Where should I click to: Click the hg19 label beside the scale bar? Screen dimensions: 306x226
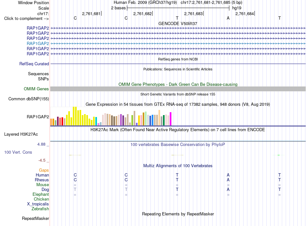click(x=237, y=8)
